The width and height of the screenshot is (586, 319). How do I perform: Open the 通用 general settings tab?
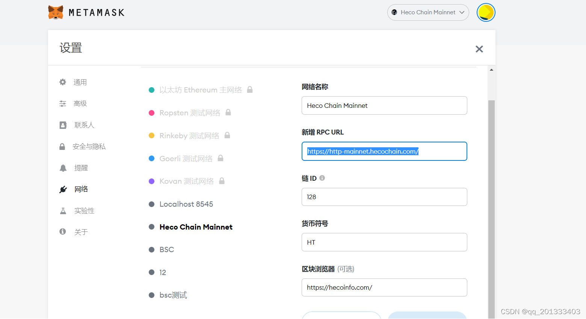click(x=80, y=82)
